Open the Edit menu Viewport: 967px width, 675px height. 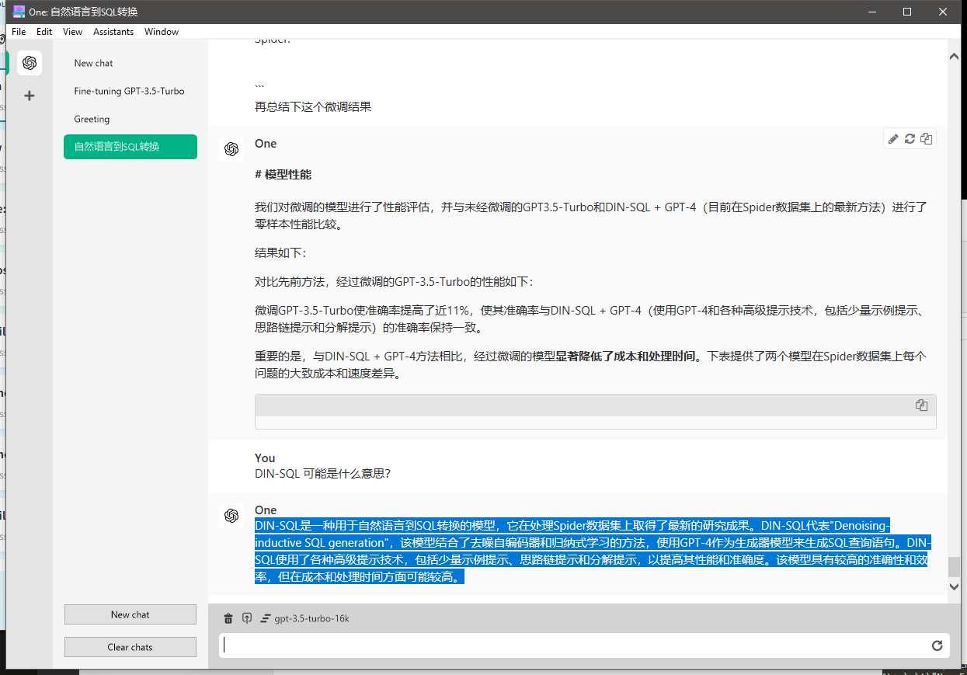[44, 32]
